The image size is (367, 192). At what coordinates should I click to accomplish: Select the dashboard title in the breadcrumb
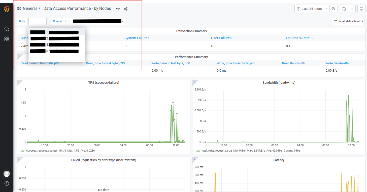(x=77, y=8)
